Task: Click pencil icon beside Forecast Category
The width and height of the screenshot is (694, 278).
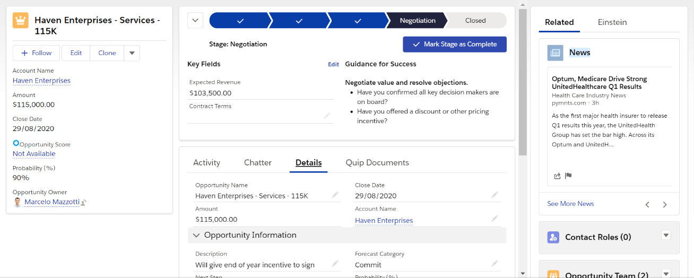Action: [495, 263]
